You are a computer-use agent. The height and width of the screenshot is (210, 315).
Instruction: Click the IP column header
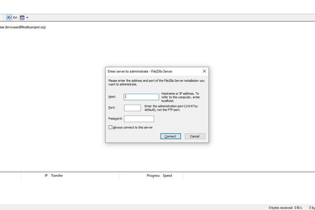(x=46, y=176)
